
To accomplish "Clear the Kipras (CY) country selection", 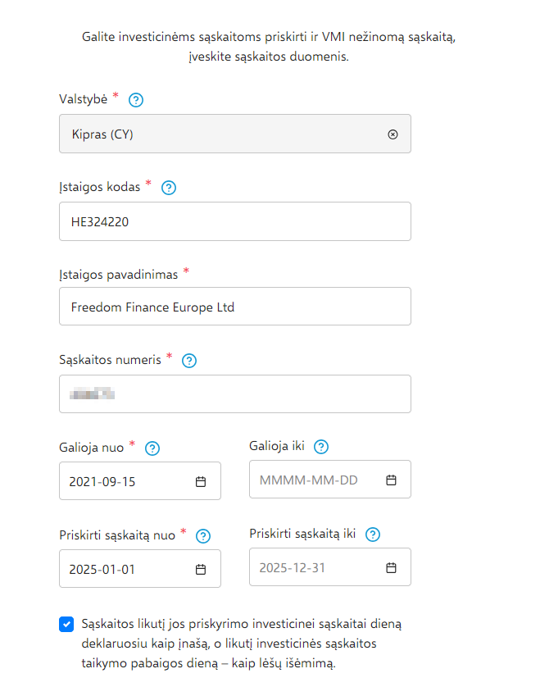I will click(393, 134).
